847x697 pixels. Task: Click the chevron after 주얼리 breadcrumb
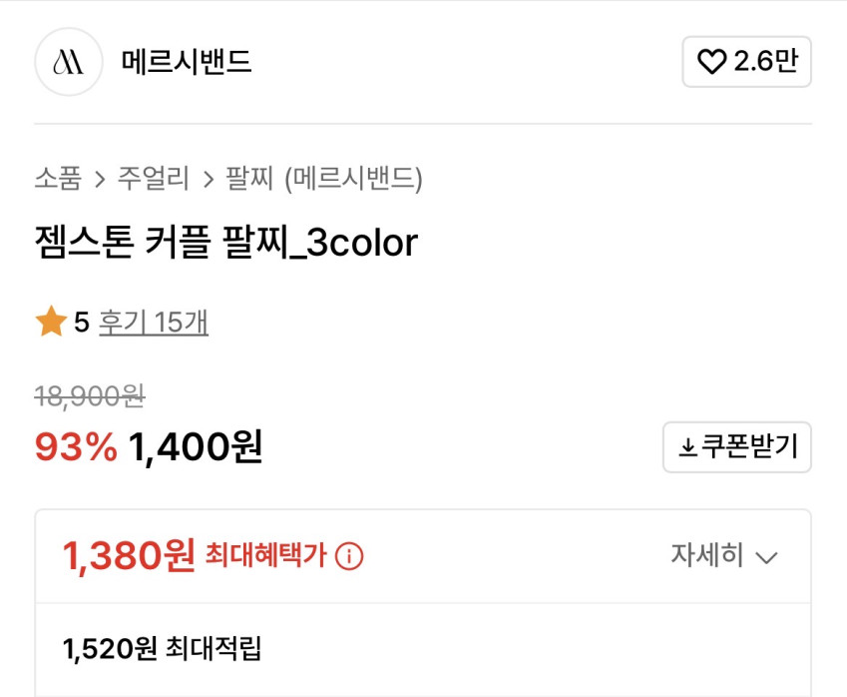point(208,180)
